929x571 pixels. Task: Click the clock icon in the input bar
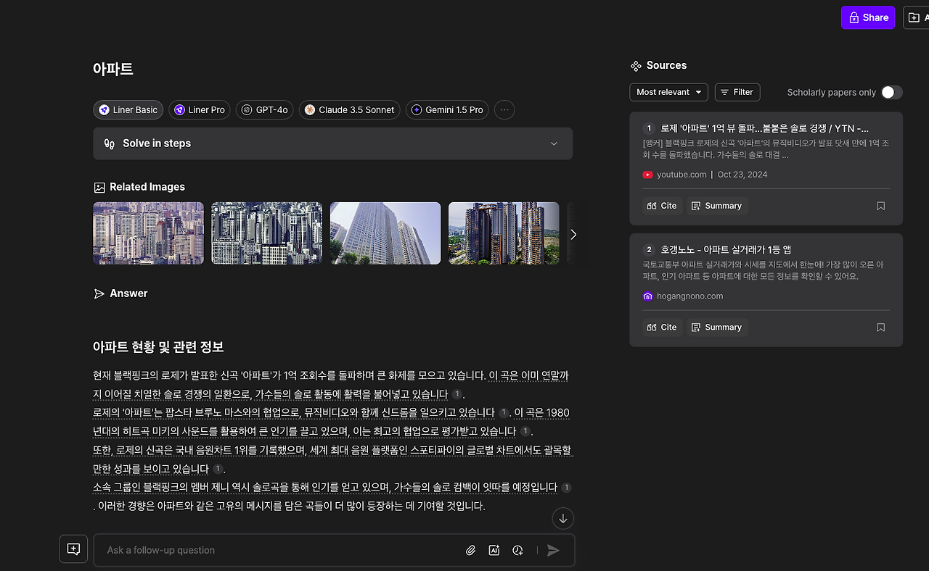pyautogui.click(x=517, y=551)
